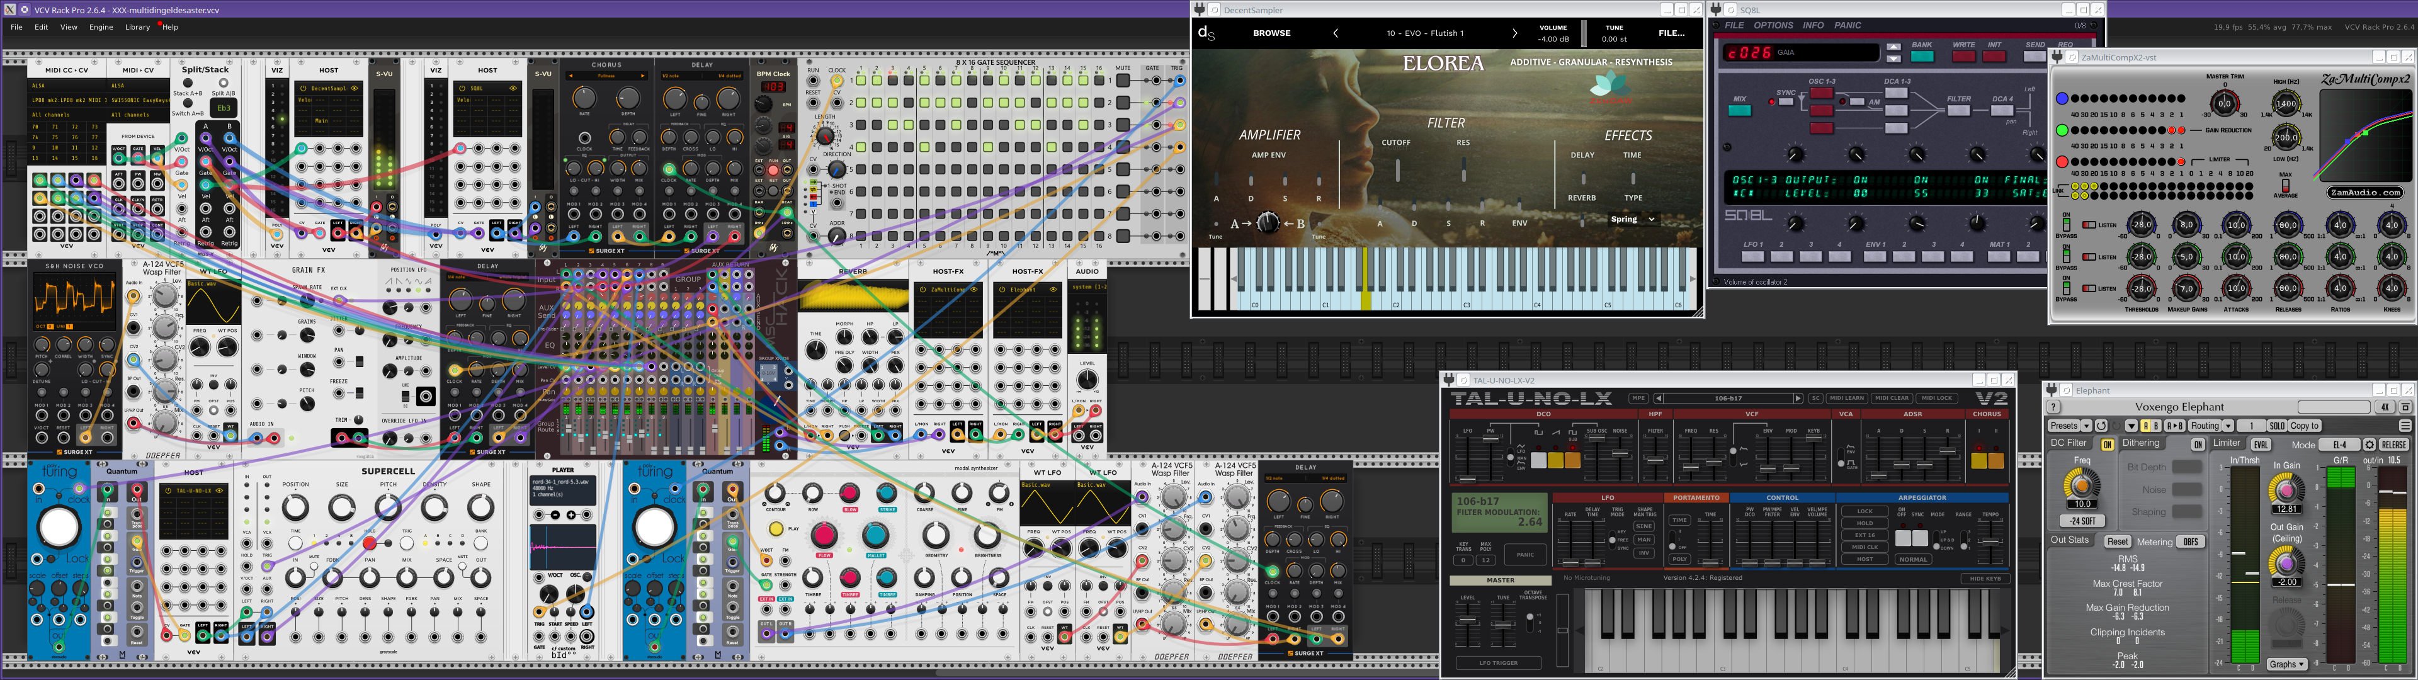2418x680 pixels.
Task: Open the Graphs dropdown in Elephant
Action: (x=2286, y=664)
